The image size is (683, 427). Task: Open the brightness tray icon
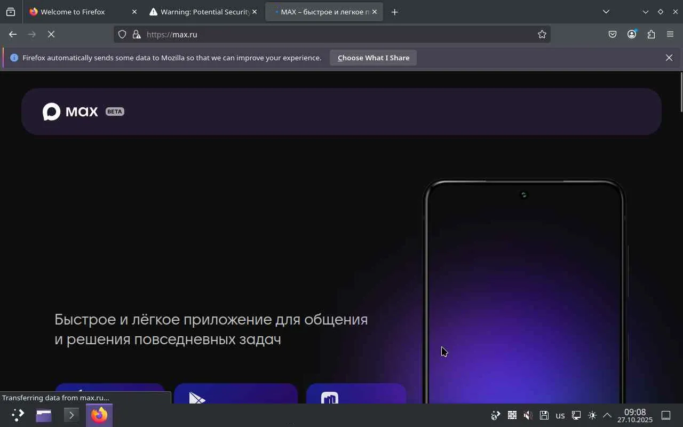[x=592, y=415]
